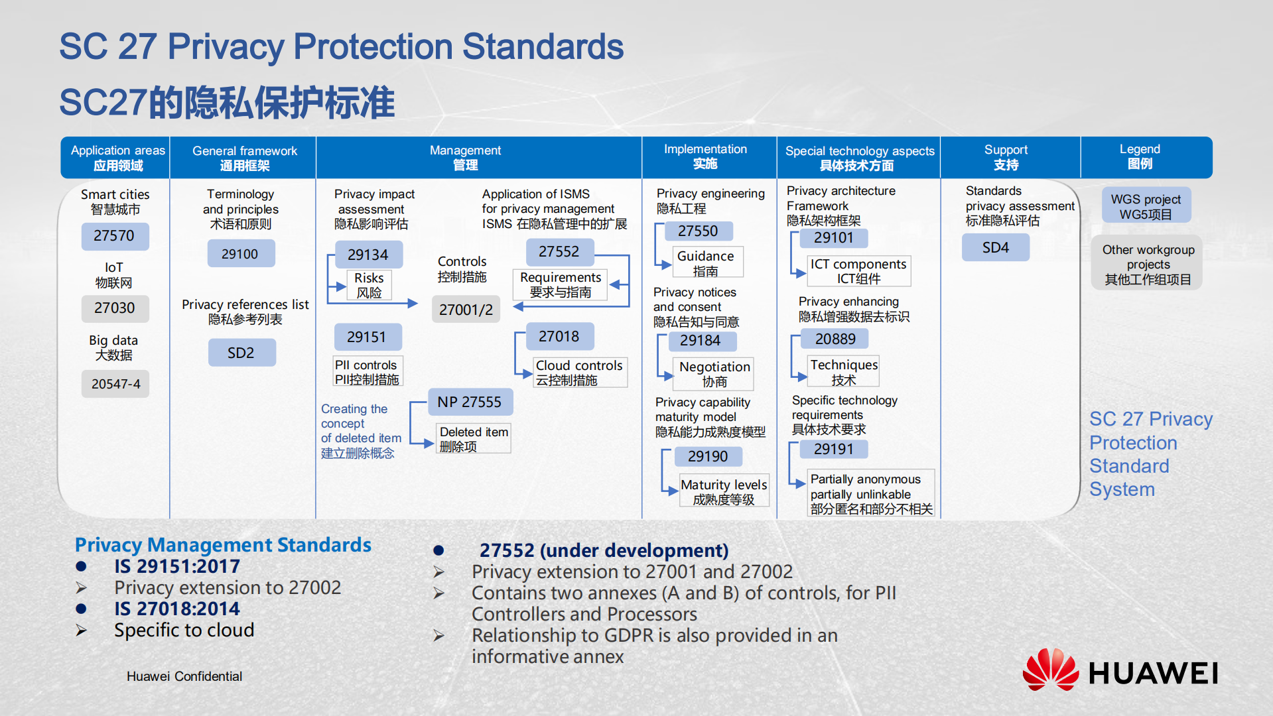Click the Huawei logo

point(1120,671)
